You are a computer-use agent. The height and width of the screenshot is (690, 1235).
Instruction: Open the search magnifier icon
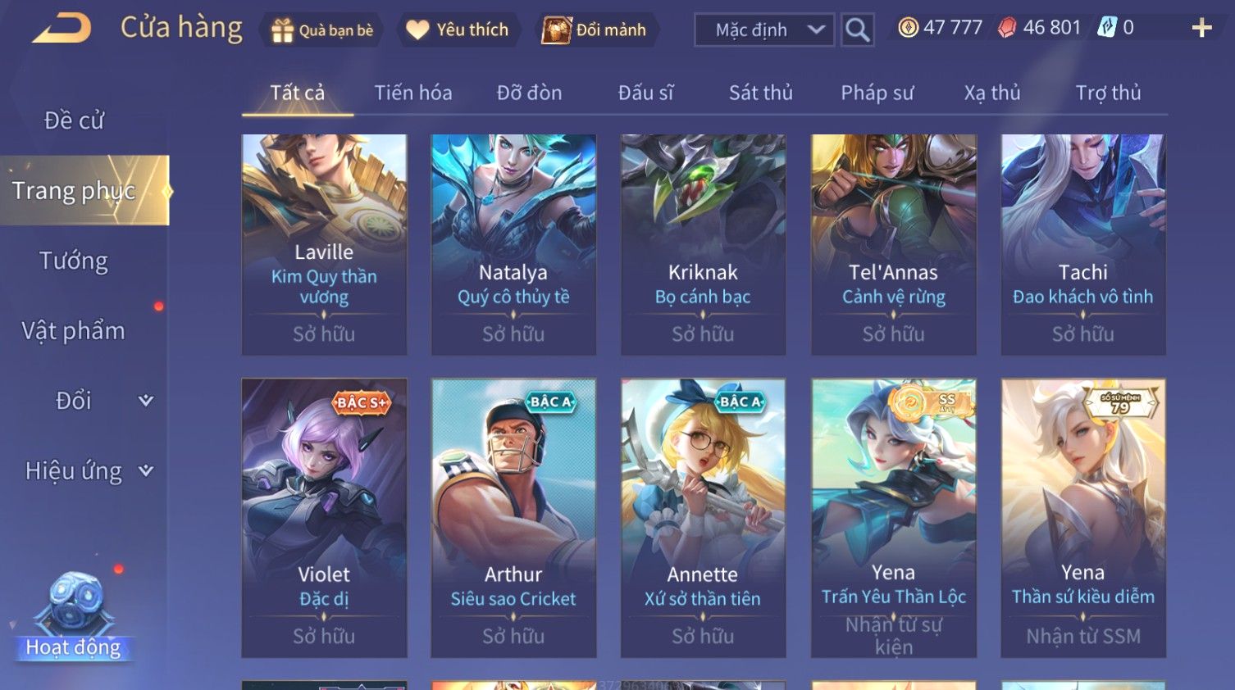pos(858,30)
